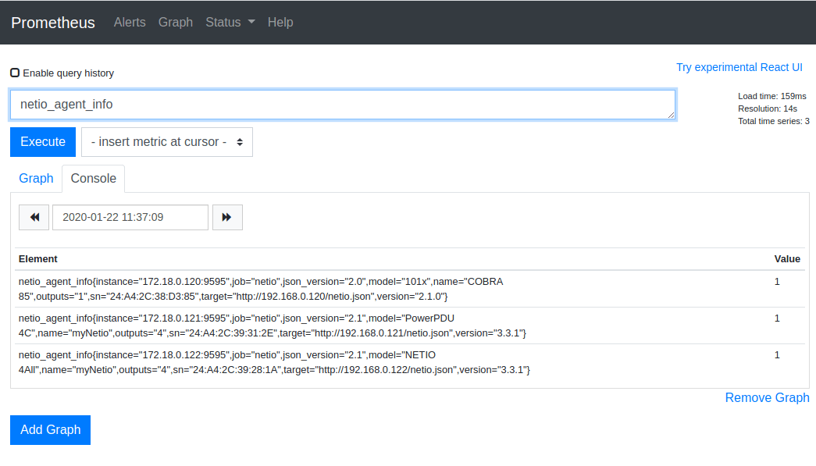Click value 1 in 172.18.0.121 row
This screenshot has height=466, width=816.
(x=777, y=318)
